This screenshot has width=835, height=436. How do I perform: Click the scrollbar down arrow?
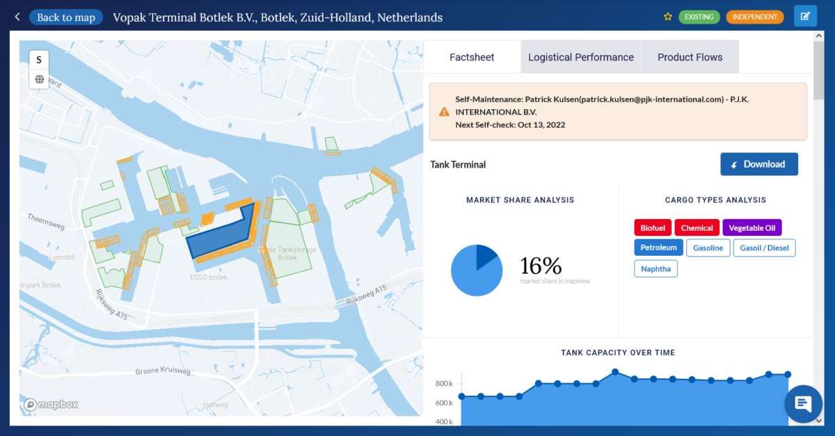(819, 419)
